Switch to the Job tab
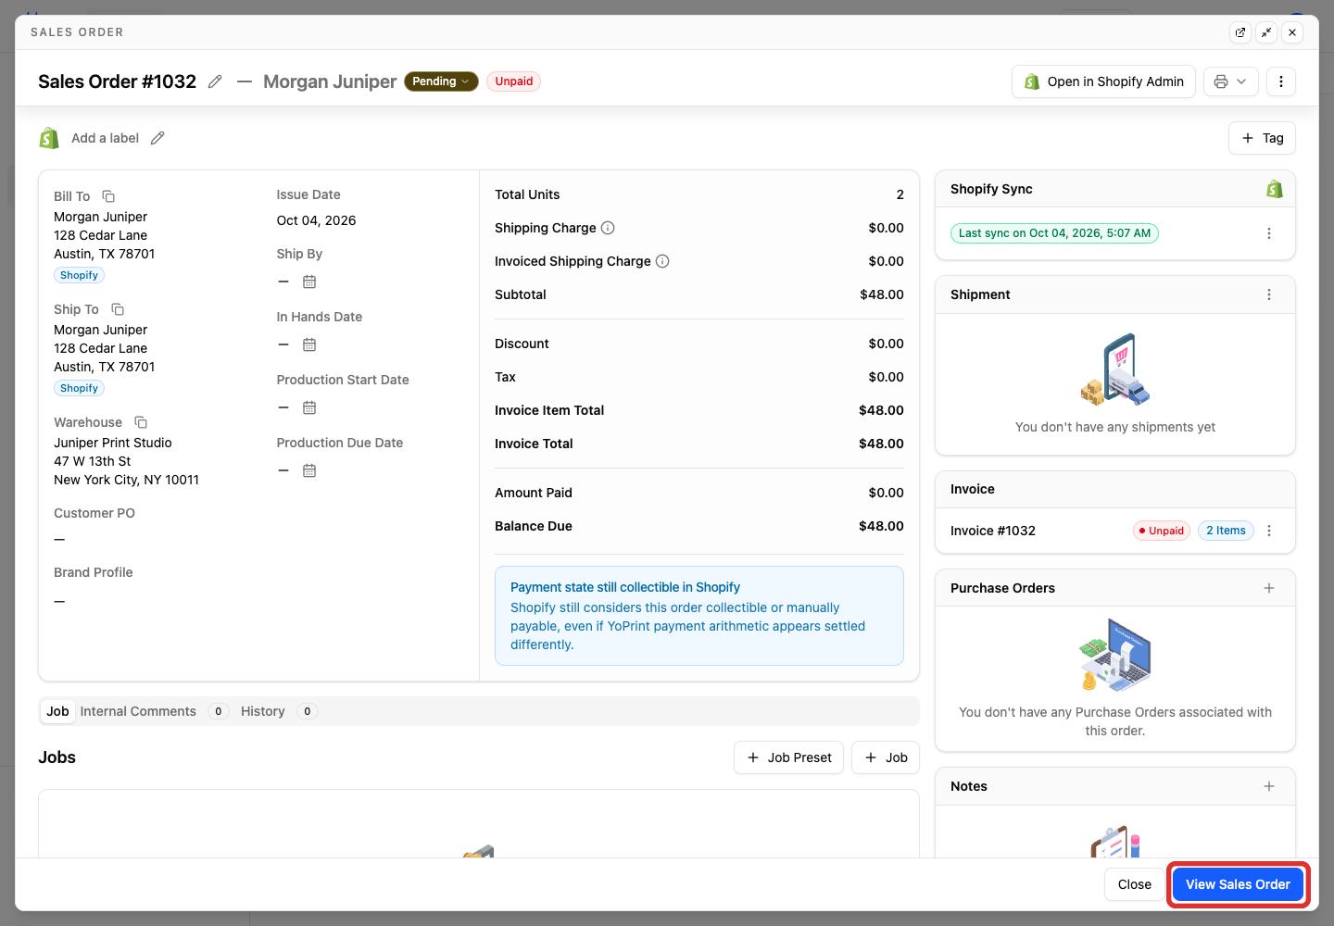Viewport: 1334px width, 926px height. 57,711
